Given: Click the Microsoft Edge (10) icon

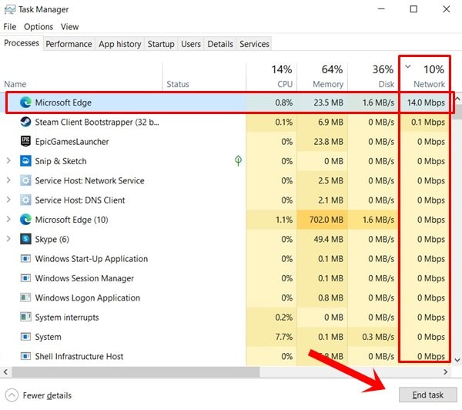Looking at the screenshot, I should [x=25, y=220].
